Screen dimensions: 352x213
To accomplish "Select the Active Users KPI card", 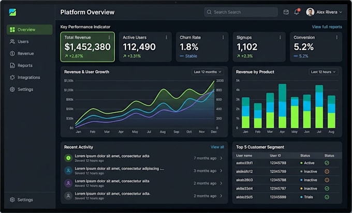I will click(145, 47).
